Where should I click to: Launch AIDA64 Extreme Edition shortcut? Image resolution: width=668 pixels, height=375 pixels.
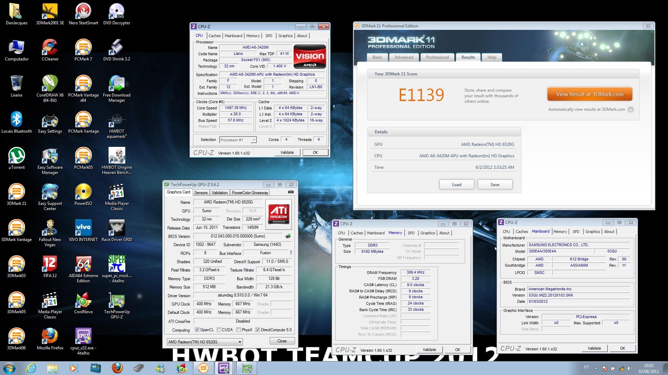tap(83, 269)
